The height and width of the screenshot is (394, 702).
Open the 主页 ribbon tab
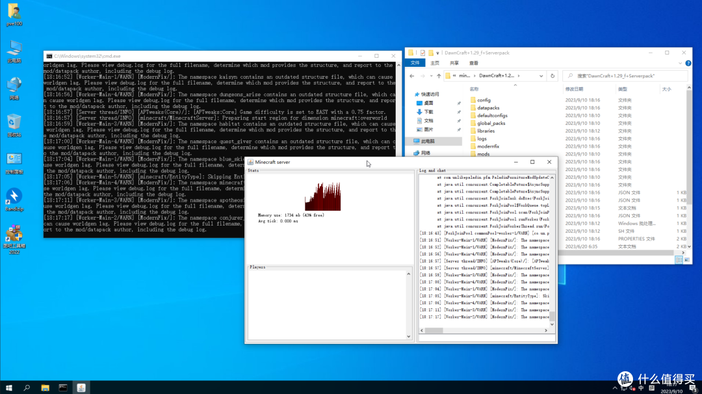[435, 63]
